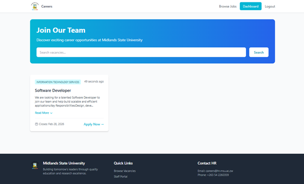Image resolution: width=304 pixels, height=184 pixels.
Task: Click the Read More chevron arrow
Action: (51, 113)
